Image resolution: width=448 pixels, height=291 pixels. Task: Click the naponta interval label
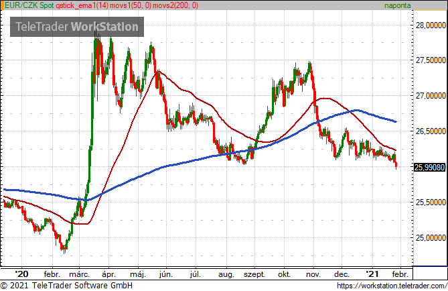pos(397,5)
